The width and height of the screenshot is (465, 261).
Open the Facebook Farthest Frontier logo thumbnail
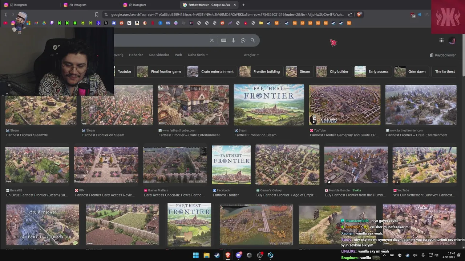click(231, 165)
